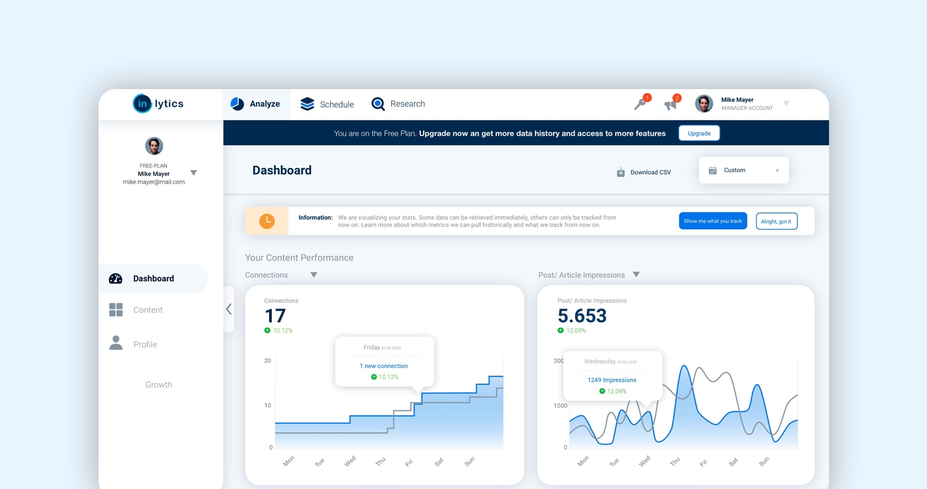Click the Research magnifier icon
This screenshot has height=489, width=927.
pyautogui.click(x=378, y=104)
